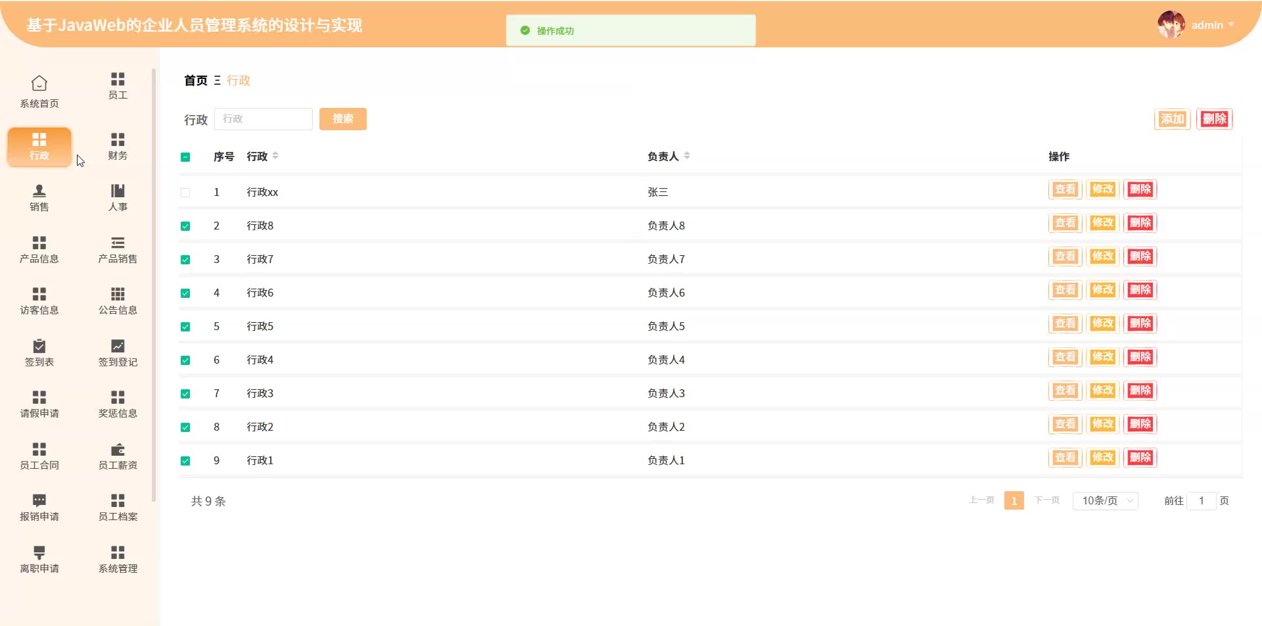The image size is (1262, 626).
Task: Open the 系统管理 sidebar icon
Action: pos(118,552)
